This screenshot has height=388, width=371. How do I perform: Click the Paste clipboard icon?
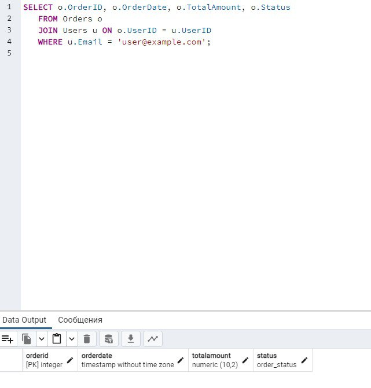pyautogui.click(x=57, y=339)
